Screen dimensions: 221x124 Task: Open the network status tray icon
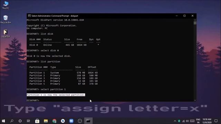click(183, 121)
